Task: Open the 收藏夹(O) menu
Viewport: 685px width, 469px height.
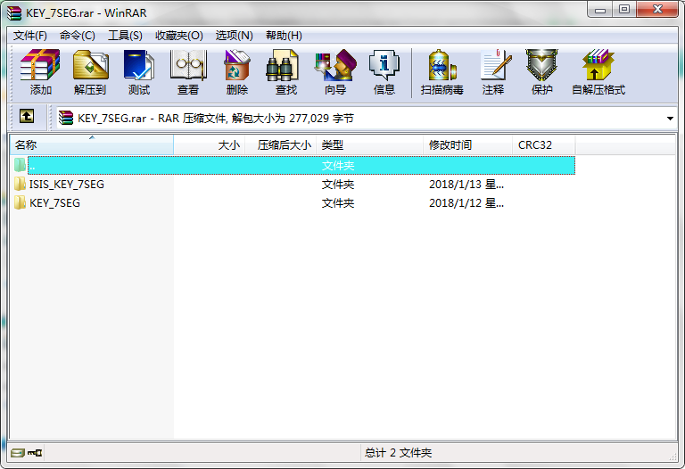Action: point(179,36)
